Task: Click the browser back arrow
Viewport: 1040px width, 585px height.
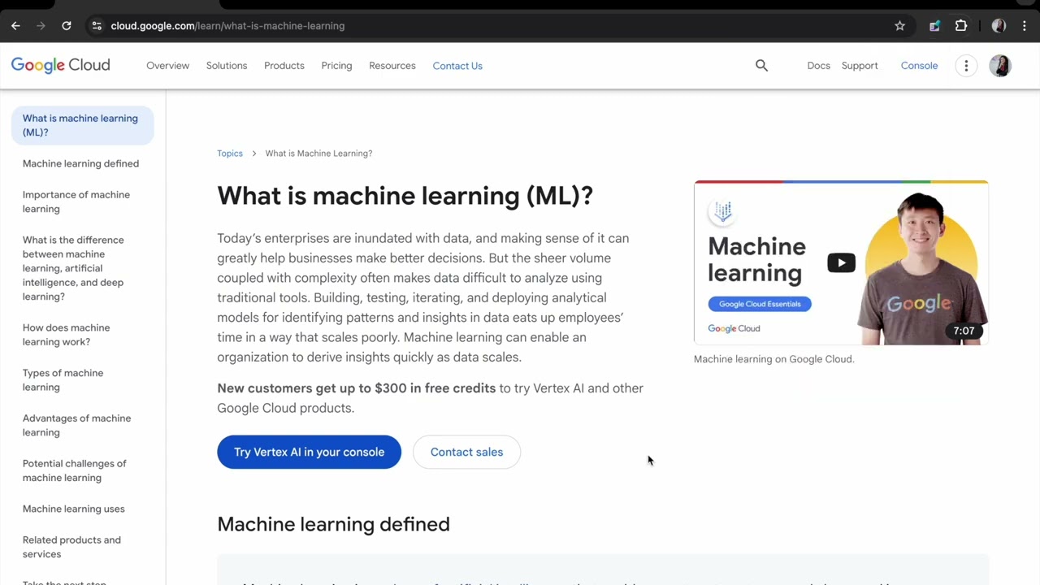Action: click(15, 26)
